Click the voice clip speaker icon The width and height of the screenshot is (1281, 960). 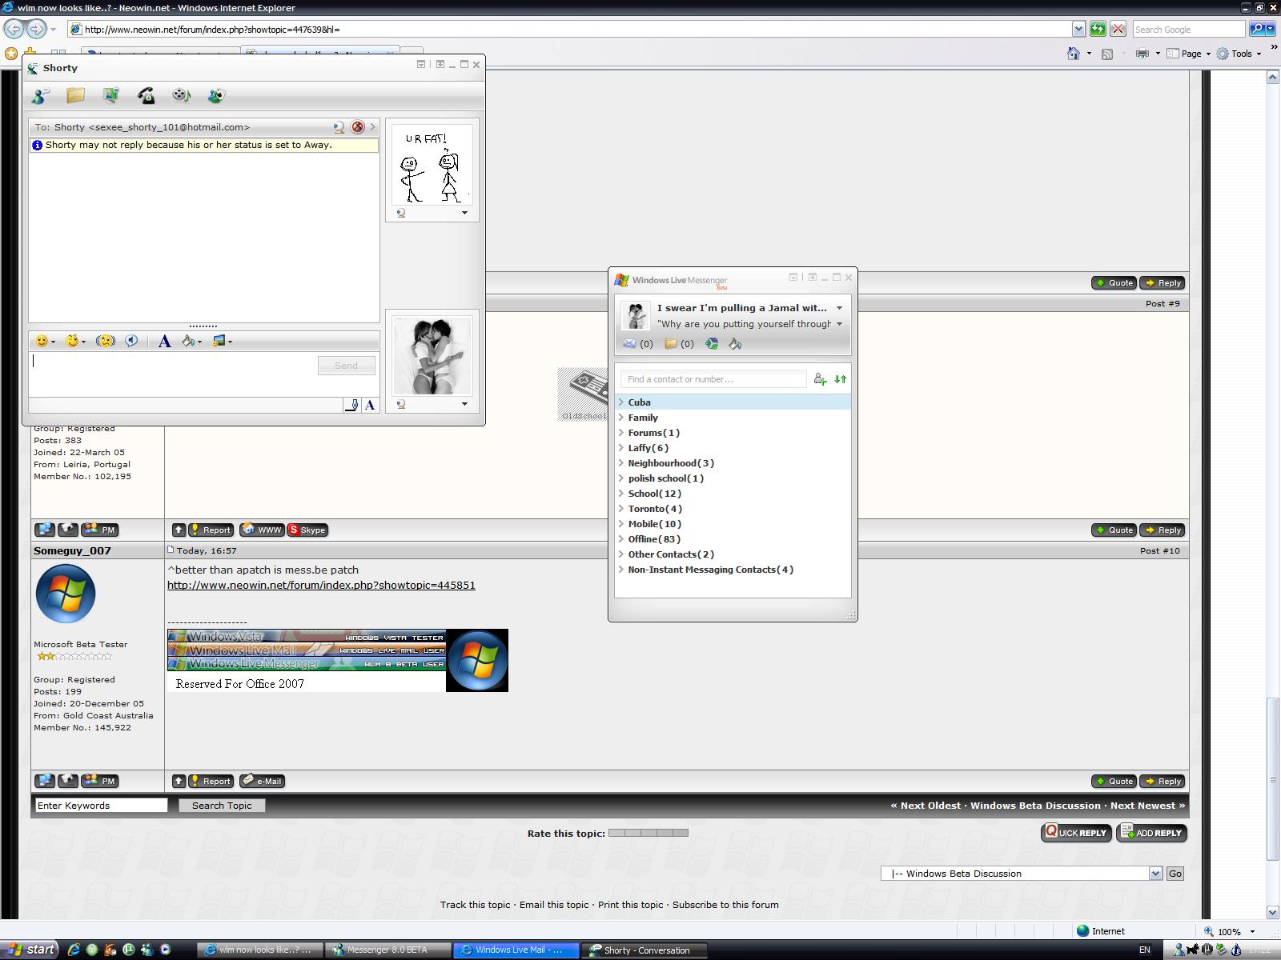(131, 340)
